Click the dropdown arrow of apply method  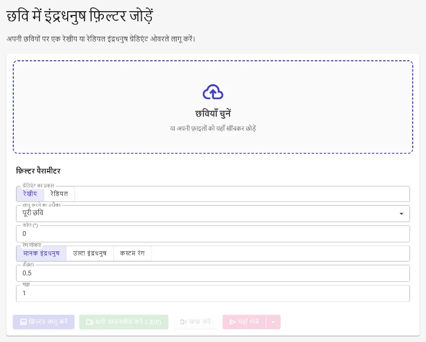[x=402, y=214]
